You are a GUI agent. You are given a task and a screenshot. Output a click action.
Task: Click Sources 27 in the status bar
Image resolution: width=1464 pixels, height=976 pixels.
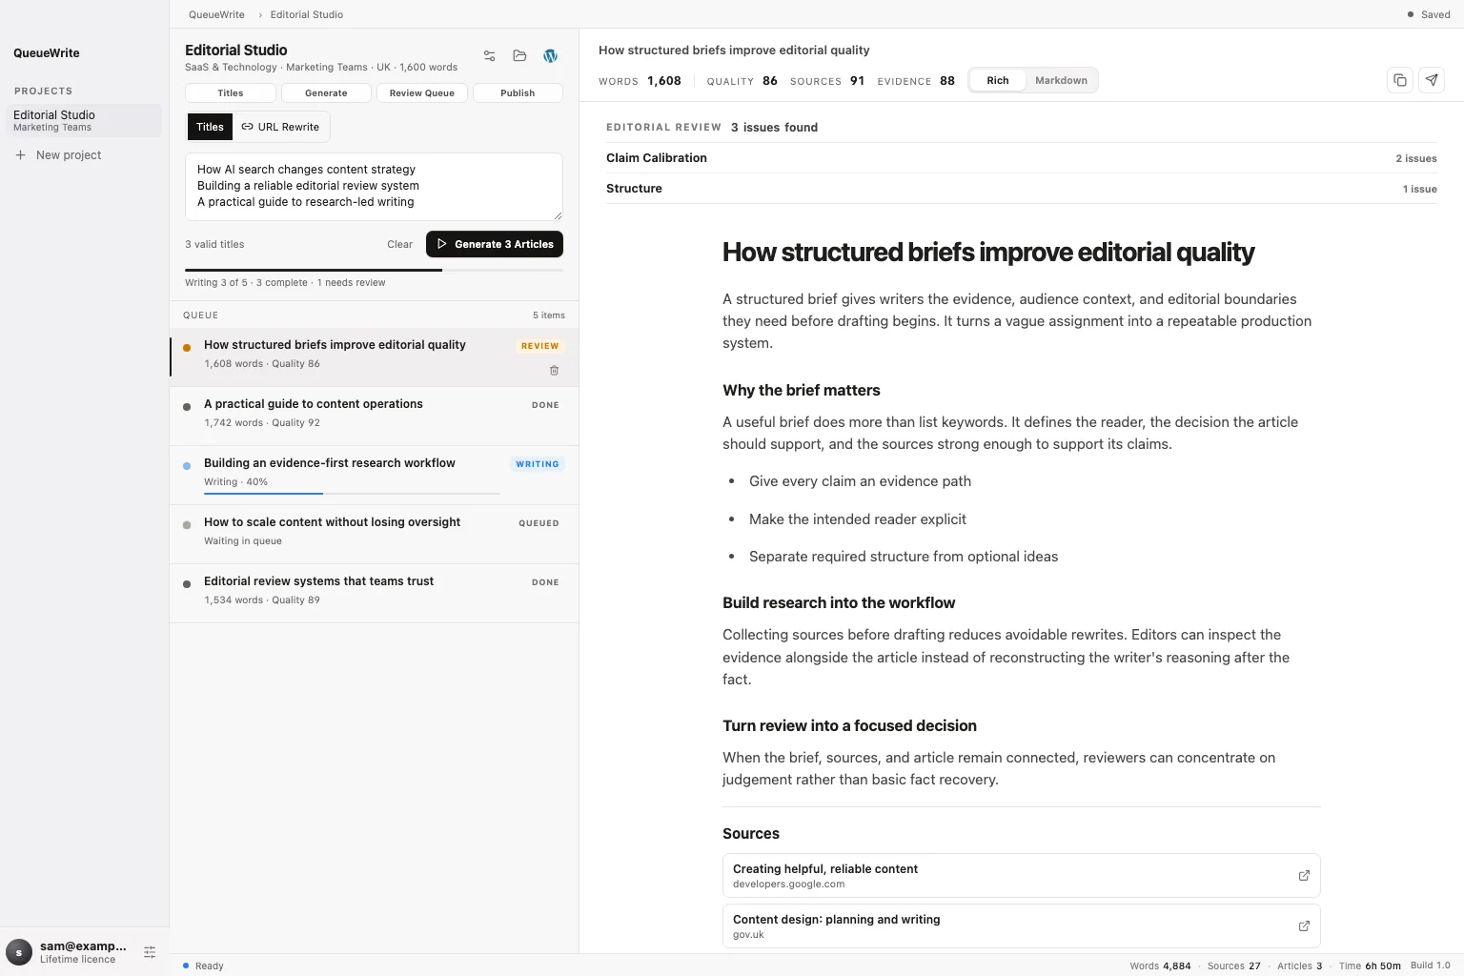1233,966
